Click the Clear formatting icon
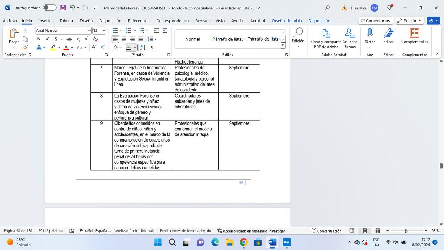 (x=96, y=39)
